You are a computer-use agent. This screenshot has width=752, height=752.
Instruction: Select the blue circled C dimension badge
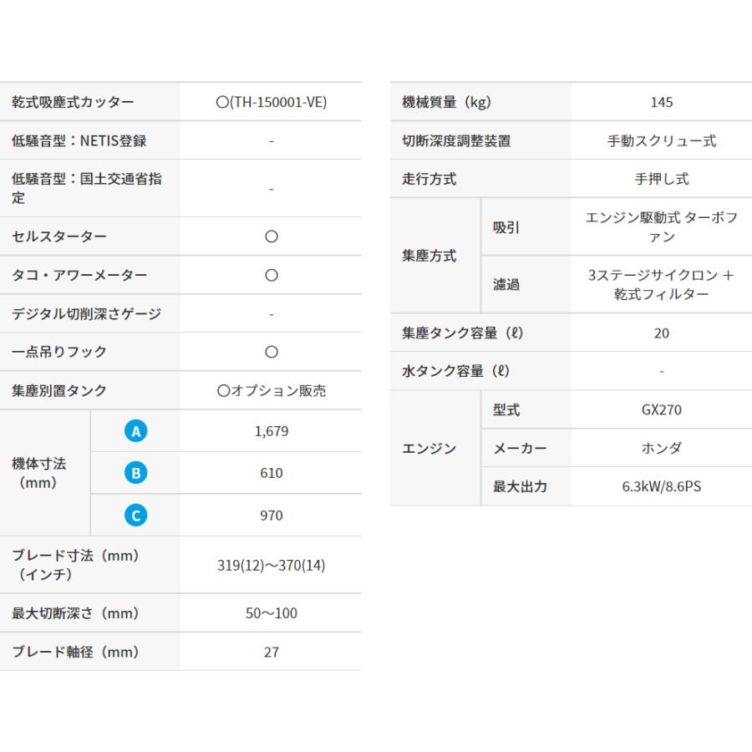(x=135, y=515)
